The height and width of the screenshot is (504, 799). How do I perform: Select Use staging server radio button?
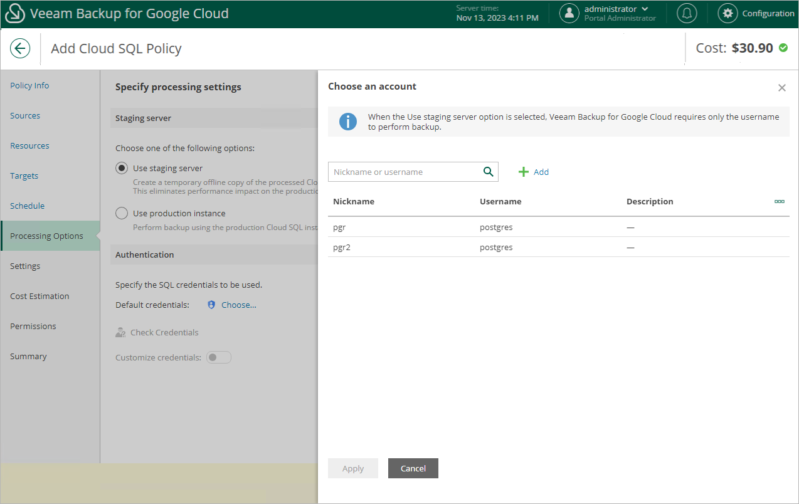click(122, 168)
